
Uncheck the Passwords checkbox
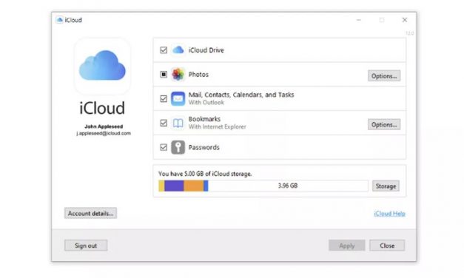pyautogui.click(x=164, y=147)
